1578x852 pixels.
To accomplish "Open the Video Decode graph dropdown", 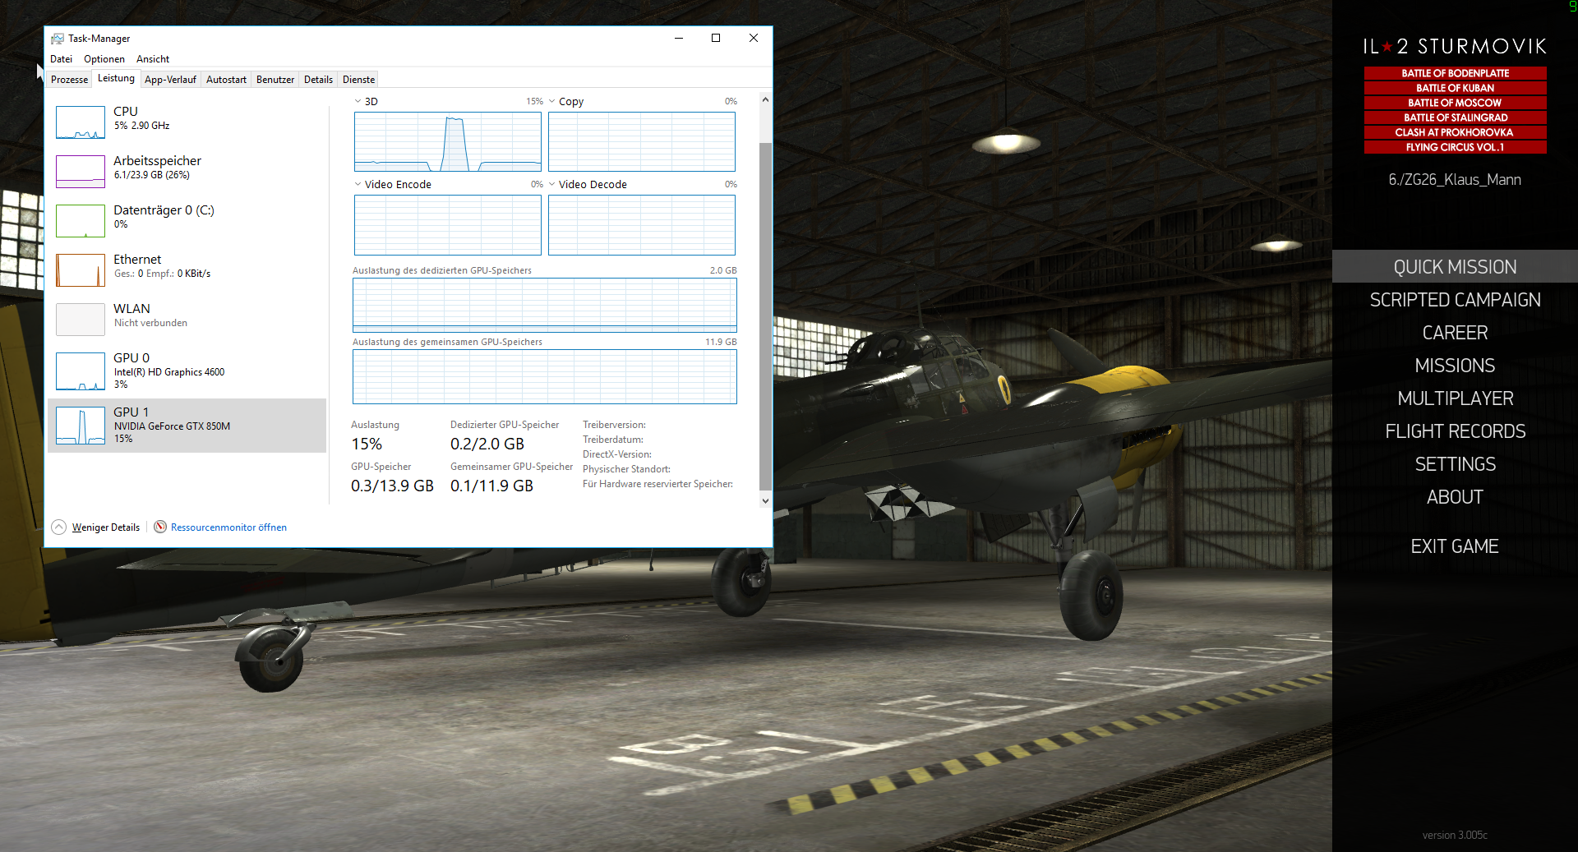I will [552, 185].
